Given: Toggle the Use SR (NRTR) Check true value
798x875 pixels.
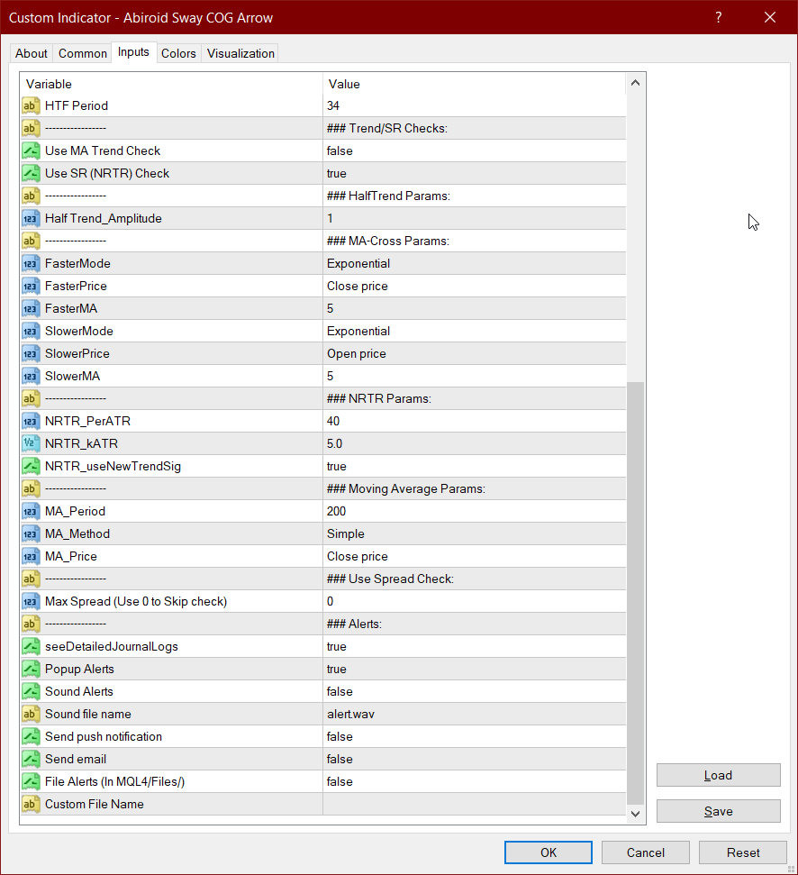Looking at the screenshot, I should coord(474,173).
